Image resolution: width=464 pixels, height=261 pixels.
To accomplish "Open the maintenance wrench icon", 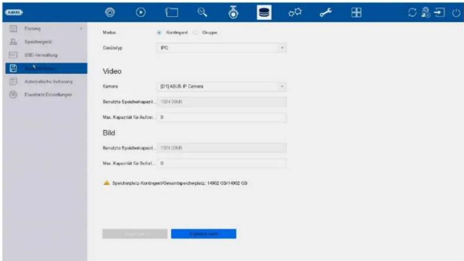I will (x=326, y=12).
